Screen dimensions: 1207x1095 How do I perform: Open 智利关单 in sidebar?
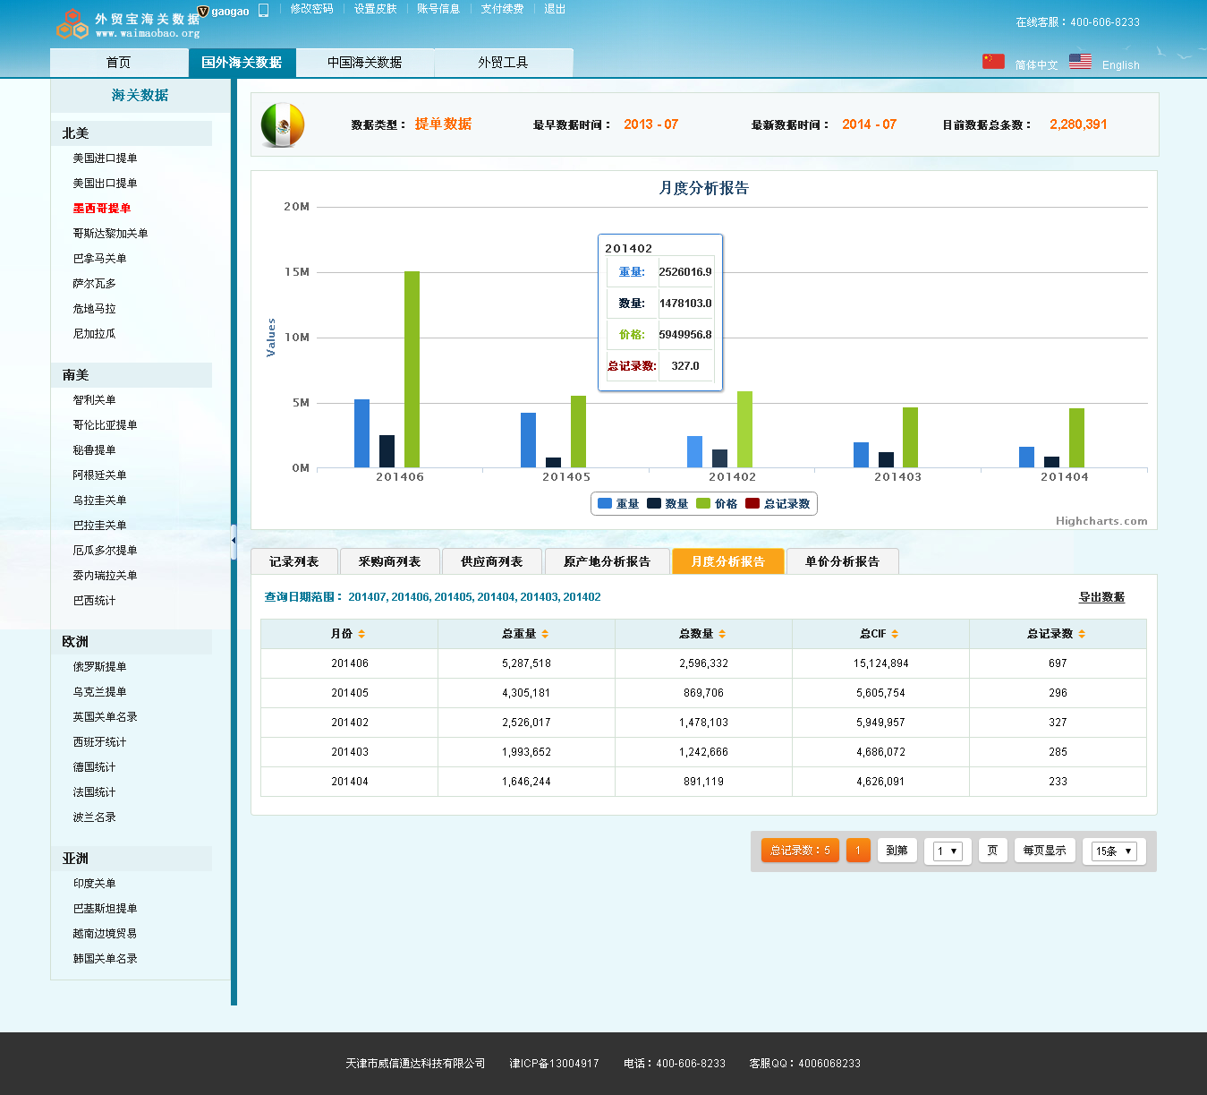coord(94,400)
